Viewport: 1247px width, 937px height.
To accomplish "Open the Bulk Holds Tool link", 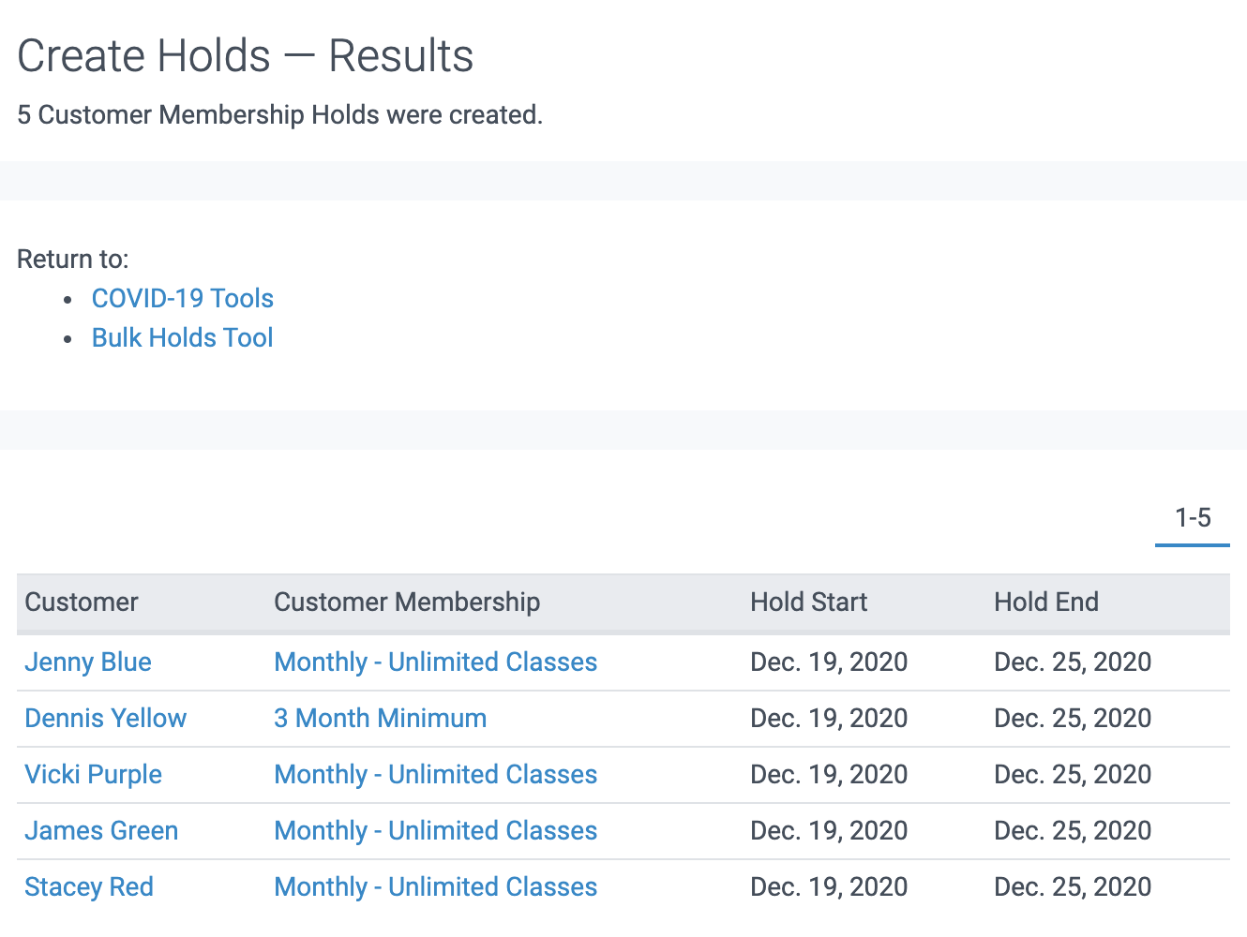I will [182, 337].
